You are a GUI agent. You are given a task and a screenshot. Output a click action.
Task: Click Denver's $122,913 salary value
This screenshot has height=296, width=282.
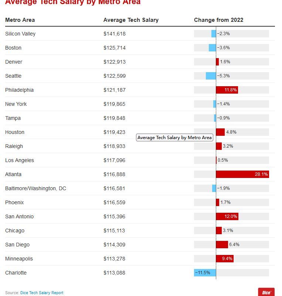[115, 62]
